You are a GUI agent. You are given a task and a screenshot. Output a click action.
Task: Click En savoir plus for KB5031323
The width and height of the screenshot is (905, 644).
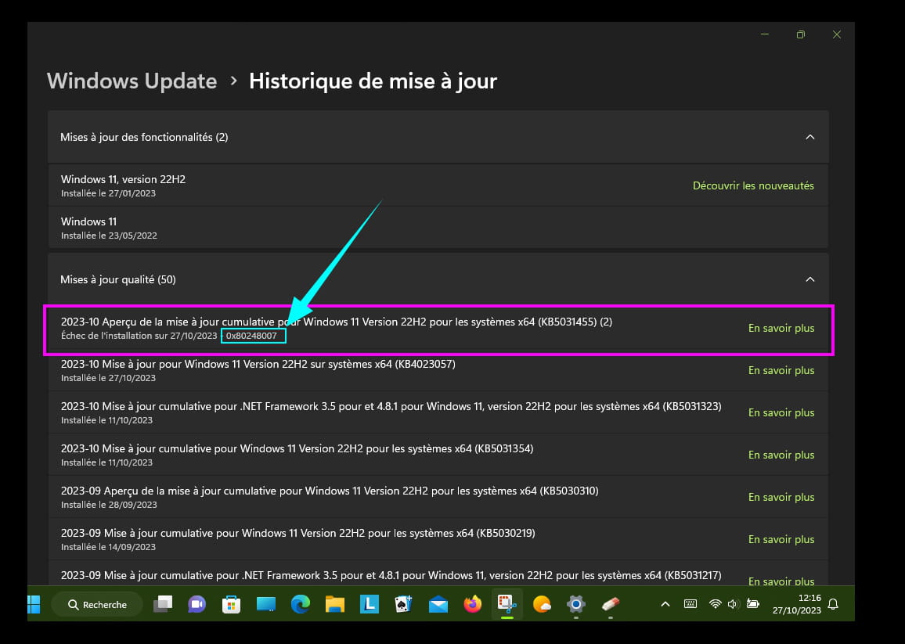pyautogui.click(x=781, y=412)
